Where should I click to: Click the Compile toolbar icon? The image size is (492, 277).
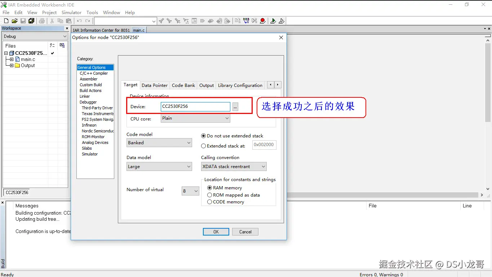coord(237,21)
